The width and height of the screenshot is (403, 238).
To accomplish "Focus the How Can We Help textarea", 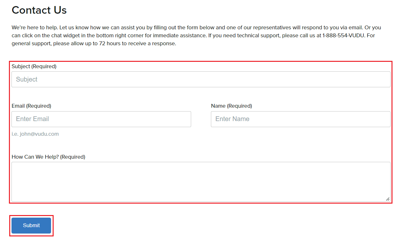I will [x=201, y=182].
